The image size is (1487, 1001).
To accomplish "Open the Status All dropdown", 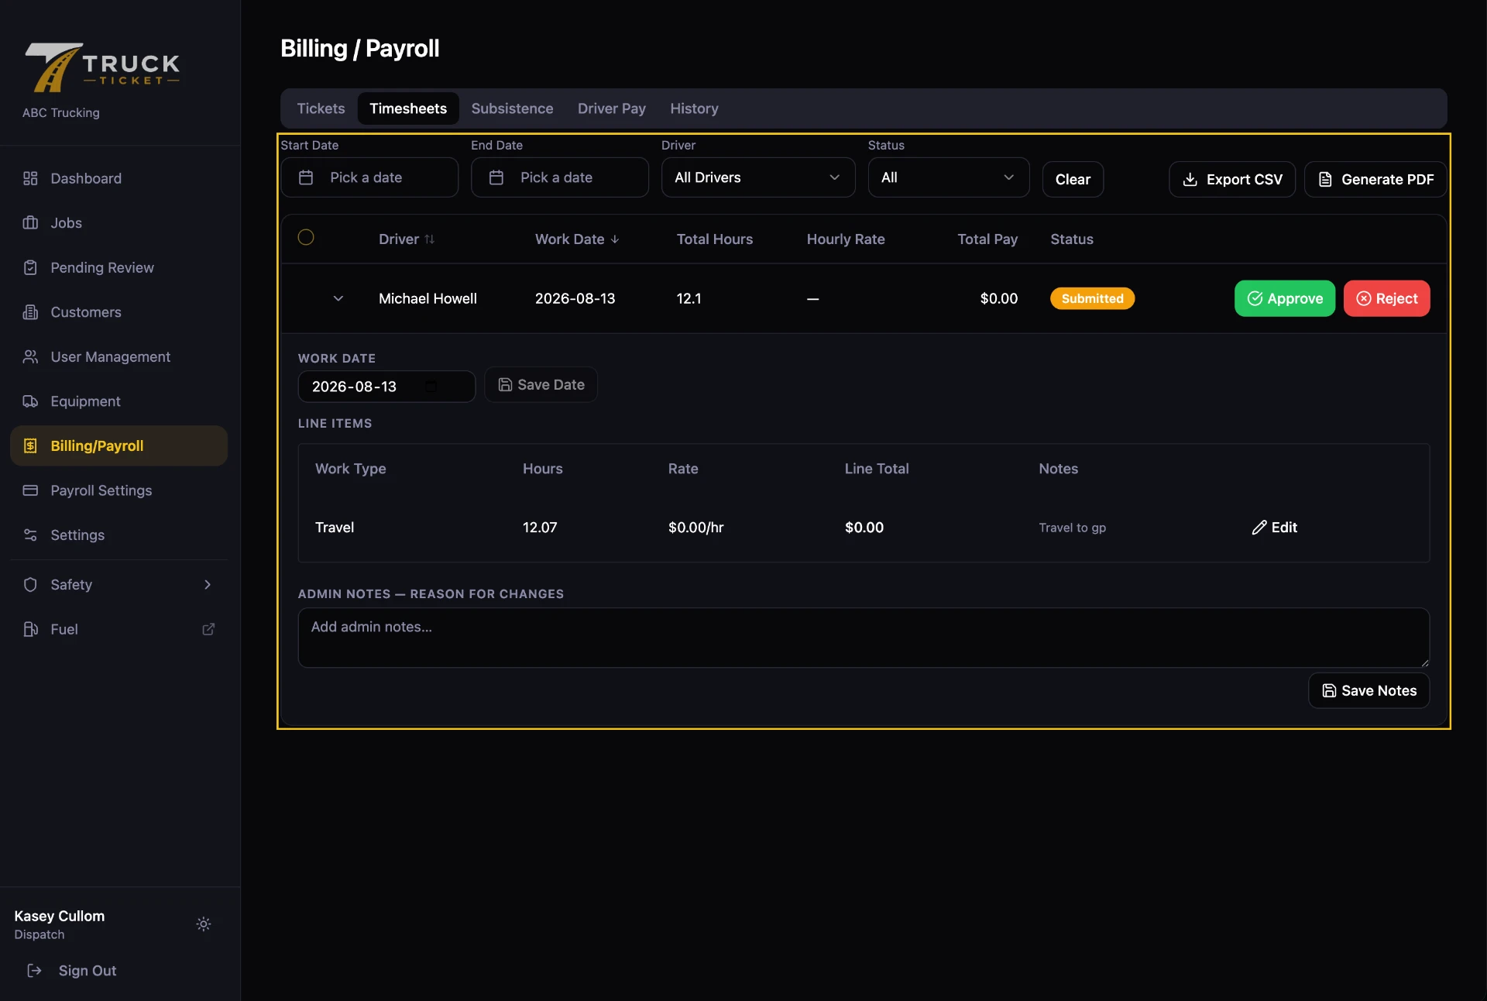I will click(949, 177).
